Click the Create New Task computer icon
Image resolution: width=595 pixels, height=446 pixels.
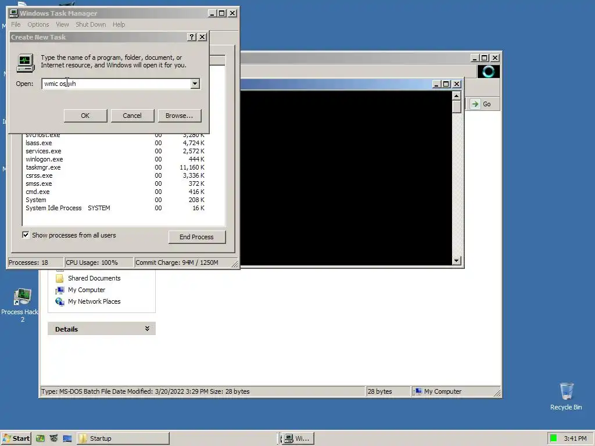pos(26,63)
